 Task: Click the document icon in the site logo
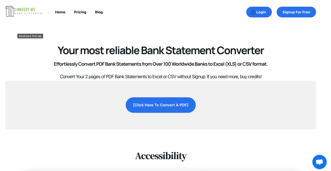click(x=9, y=11)
